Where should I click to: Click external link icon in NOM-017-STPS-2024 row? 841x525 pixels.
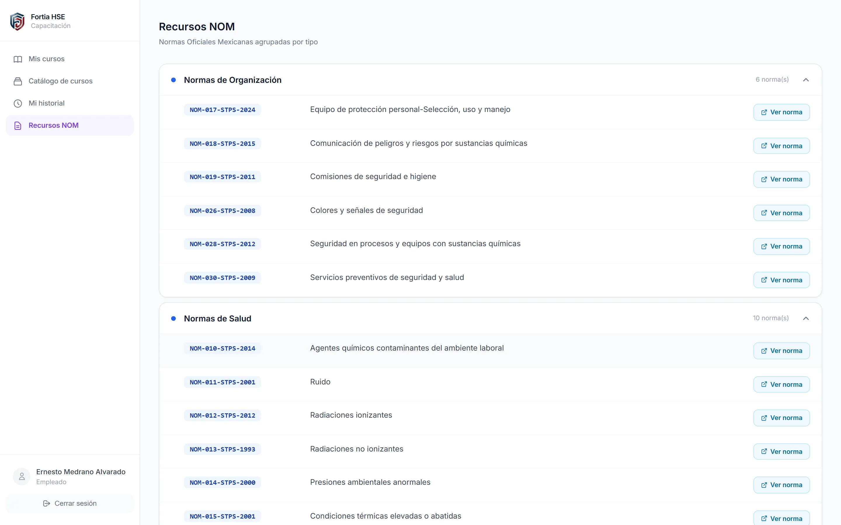tap(764, 112)
